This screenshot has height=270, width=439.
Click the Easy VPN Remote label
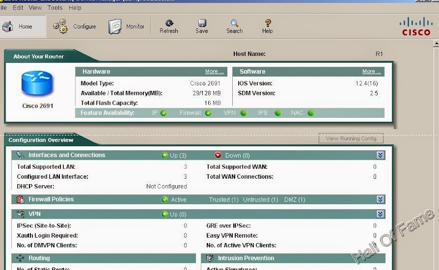pos(232,235)
